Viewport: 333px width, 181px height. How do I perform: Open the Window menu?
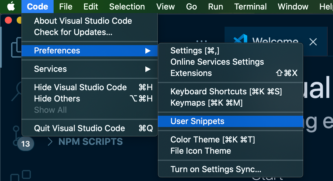(x=293, y=7)
